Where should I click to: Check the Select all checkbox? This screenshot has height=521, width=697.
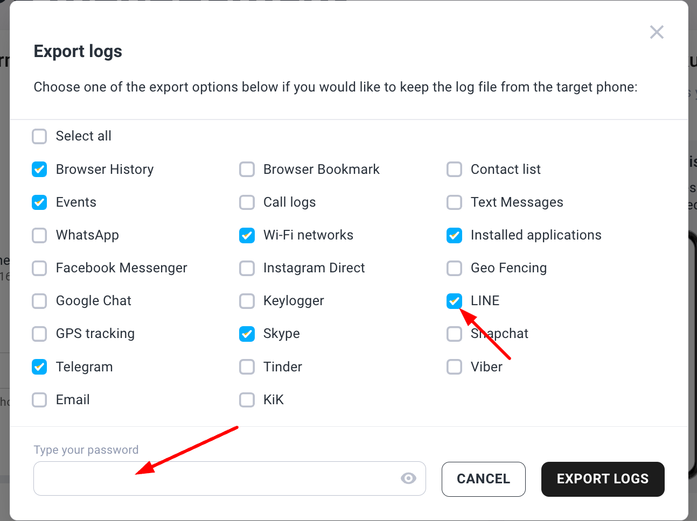[39, 136]
